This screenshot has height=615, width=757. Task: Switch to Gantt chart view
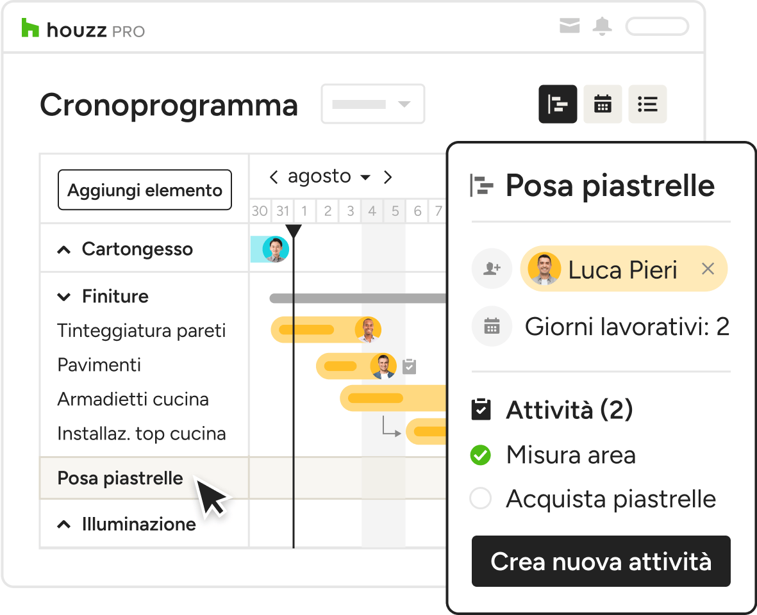pos(558,104)
